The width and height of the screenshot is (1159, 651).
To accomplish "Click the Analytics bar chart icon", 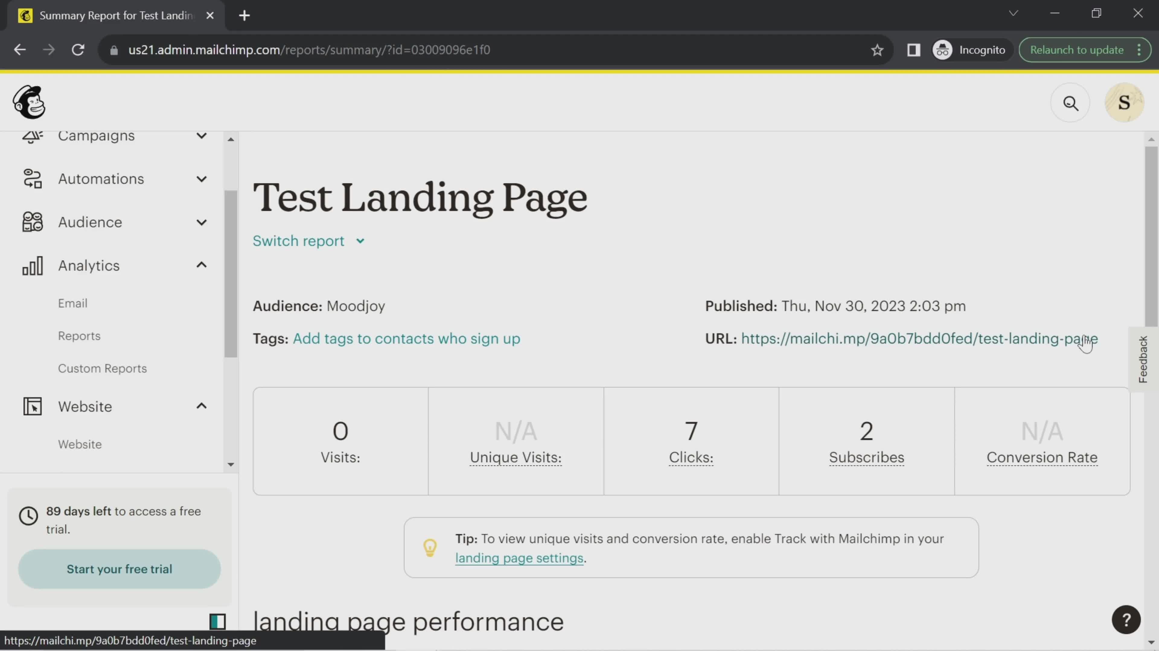I will pos(32,265).
